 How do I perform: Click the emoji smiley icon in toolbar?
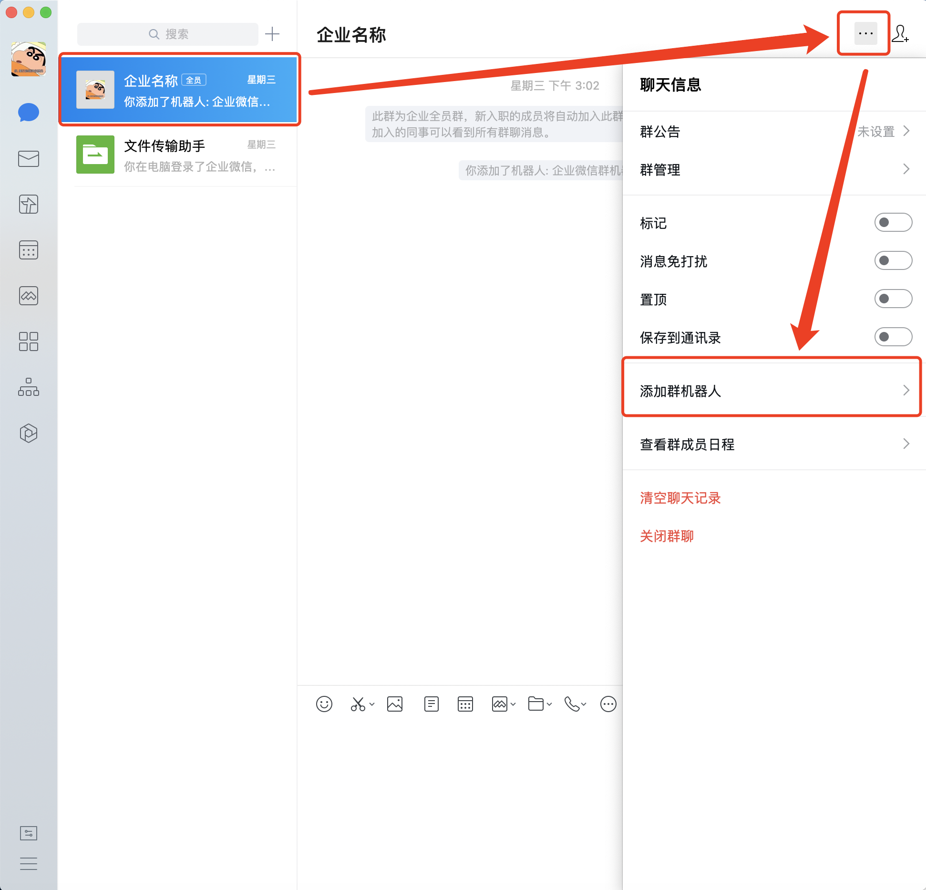coord(324,704)
